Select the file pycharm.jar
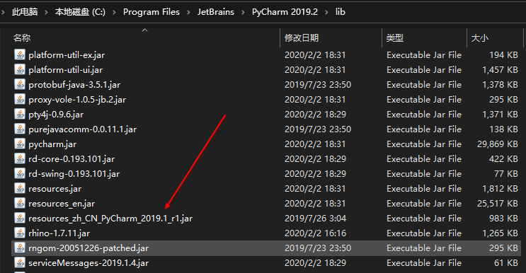526x273 pixels. (x=52, y=144)
